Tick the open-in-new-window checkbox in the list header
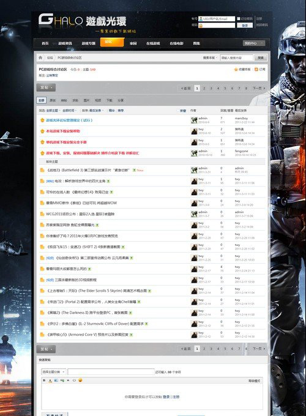 pos(178,111)
